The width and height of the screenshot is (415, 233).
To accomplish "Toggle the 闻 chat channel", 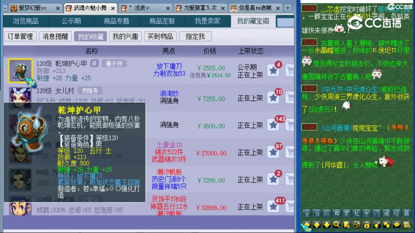I will coord(387,213).
